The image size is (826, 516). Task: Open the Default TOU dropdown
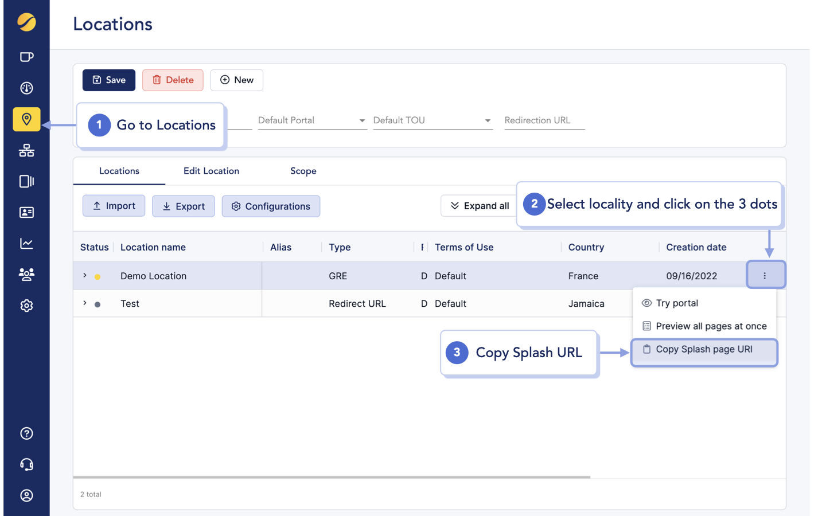point(433,120)
